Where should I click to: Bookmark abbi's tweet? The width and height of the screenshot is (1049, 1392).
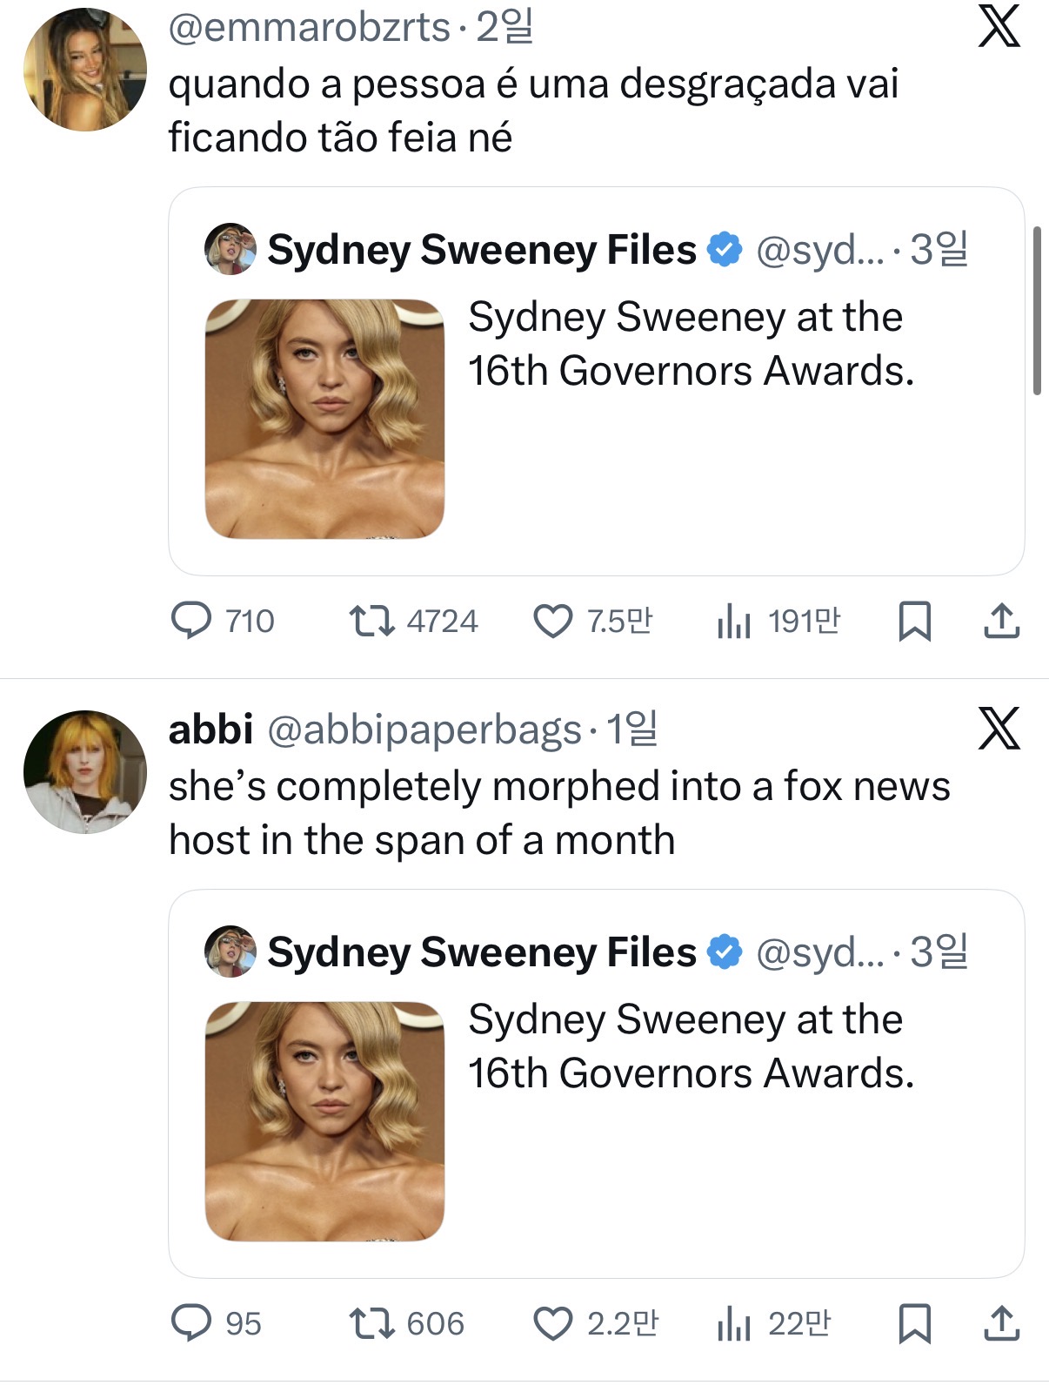coord(914,1323)
